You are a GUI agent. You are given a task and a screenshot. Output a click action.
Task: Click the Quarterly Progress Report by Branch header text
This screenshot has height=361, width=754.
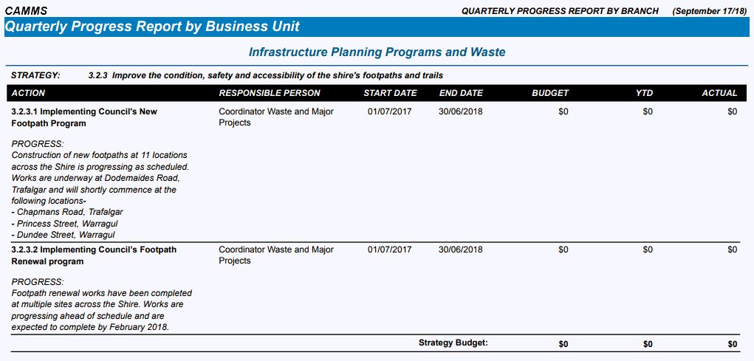[x=560, y=11]
